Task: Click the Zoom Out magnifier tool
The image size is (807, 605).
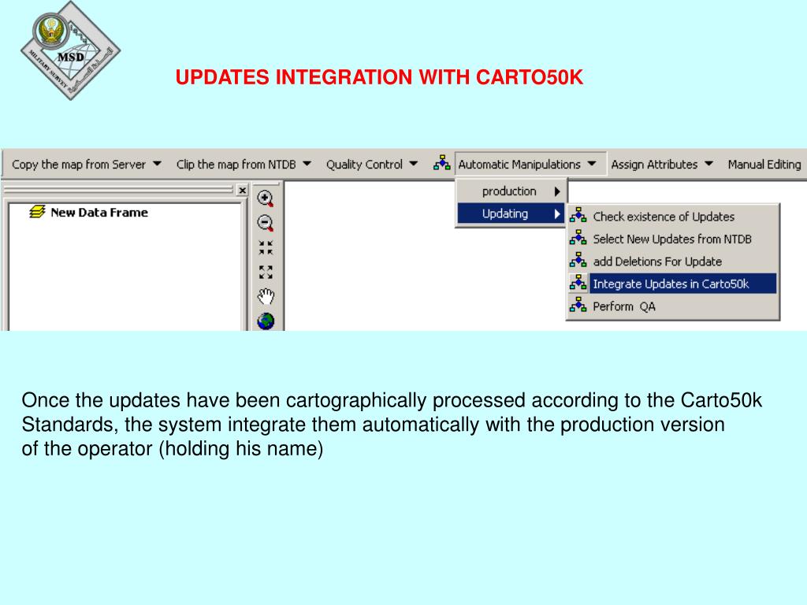Action: coord(266,223)
